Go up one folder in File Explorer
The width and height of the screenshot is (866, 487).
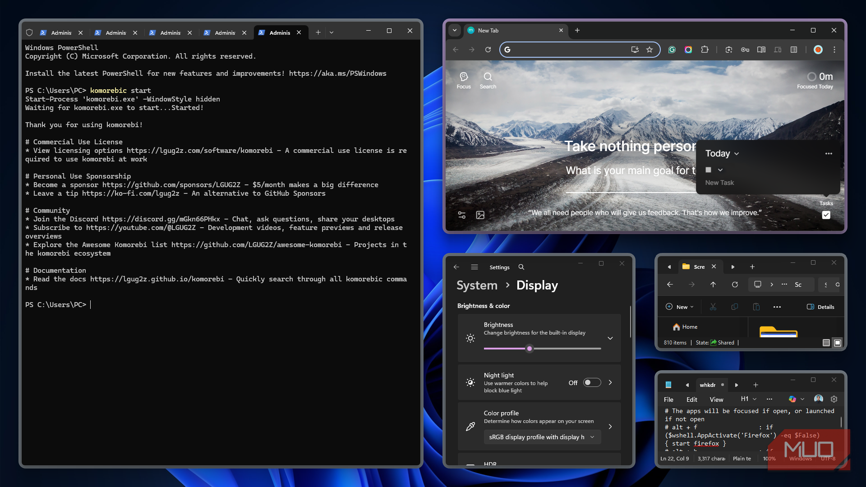(713, 285)
